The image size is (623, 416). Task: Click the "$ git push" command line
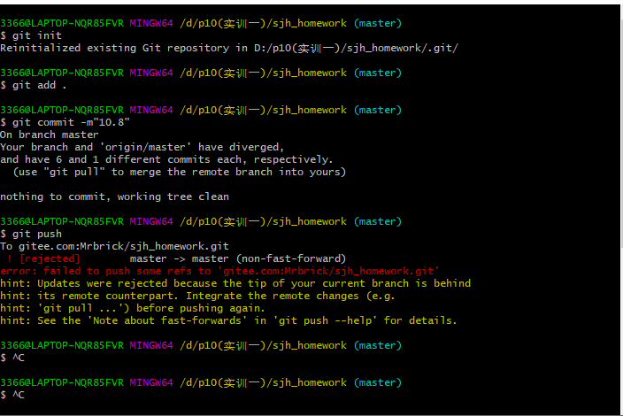(x=31, y=234)
